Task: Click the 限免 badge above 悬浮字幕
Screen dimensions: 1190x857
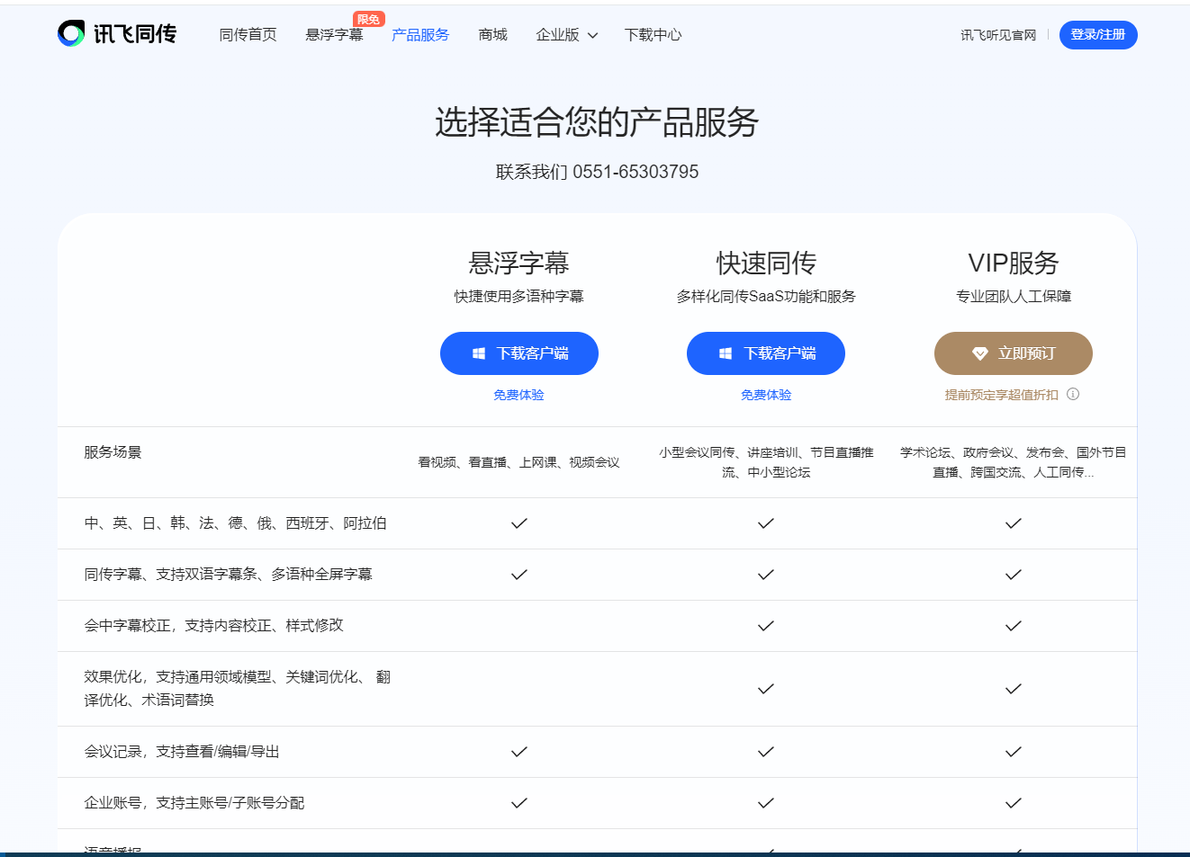Action: [368, 20]
